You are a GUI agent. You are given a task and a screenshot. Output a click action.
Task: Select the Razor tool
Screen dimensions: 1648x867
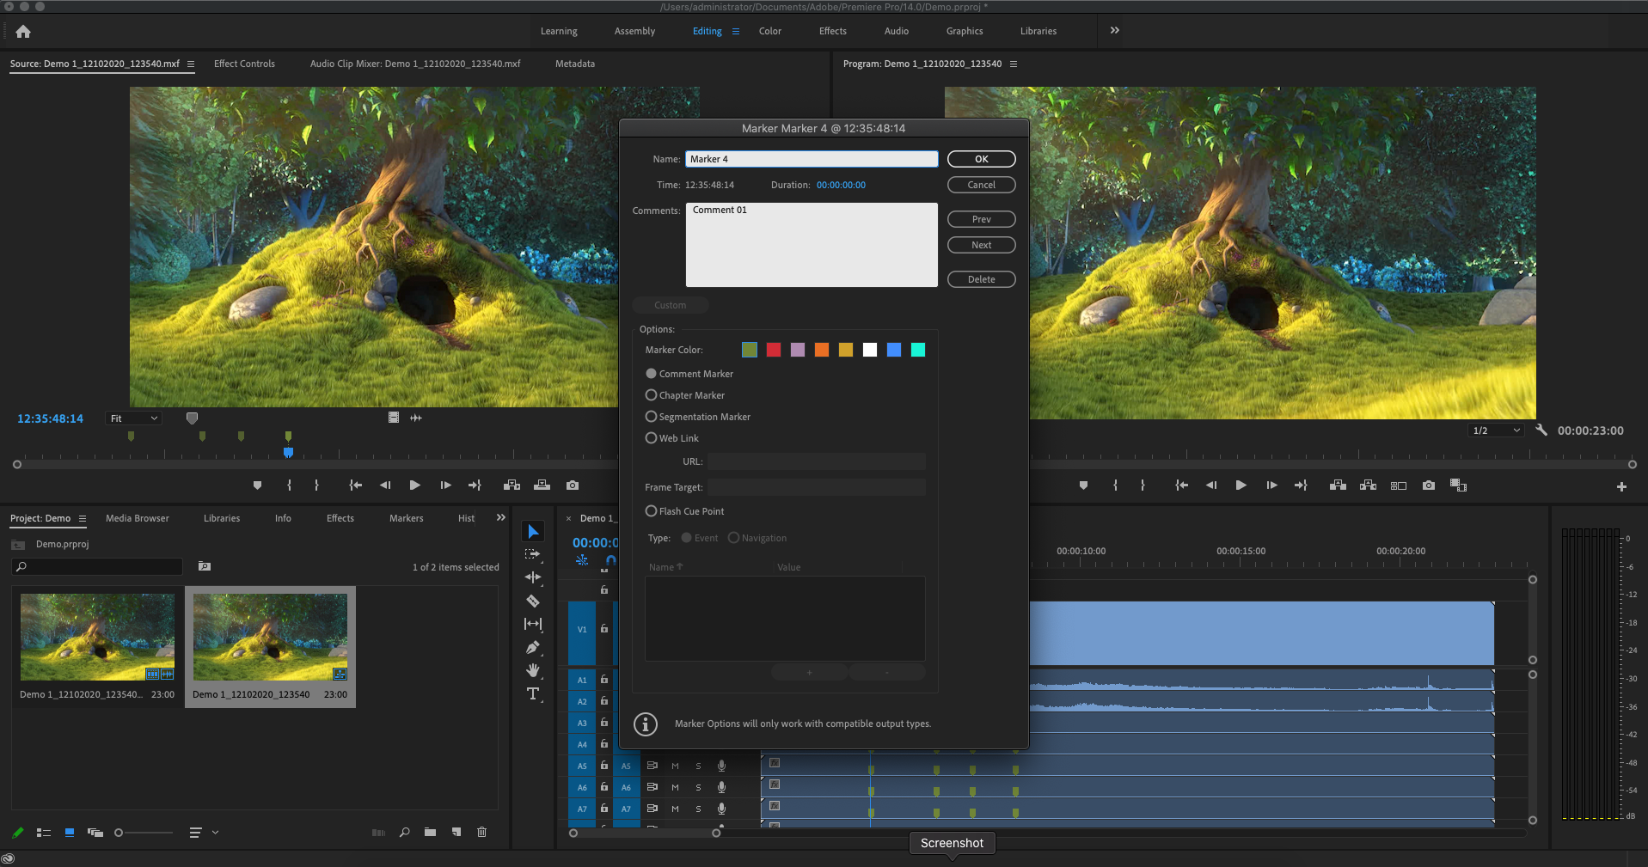click(533, 601)
